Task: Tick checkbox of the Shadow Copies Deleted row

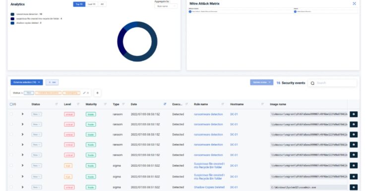Action: [11, 187]
